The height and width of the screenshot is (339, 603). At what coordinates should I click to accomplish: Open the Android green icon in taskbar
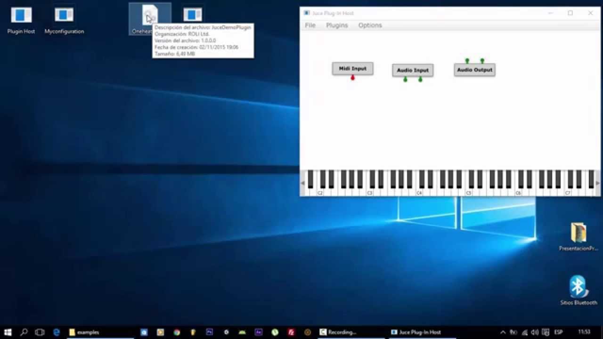click(242, 332)
